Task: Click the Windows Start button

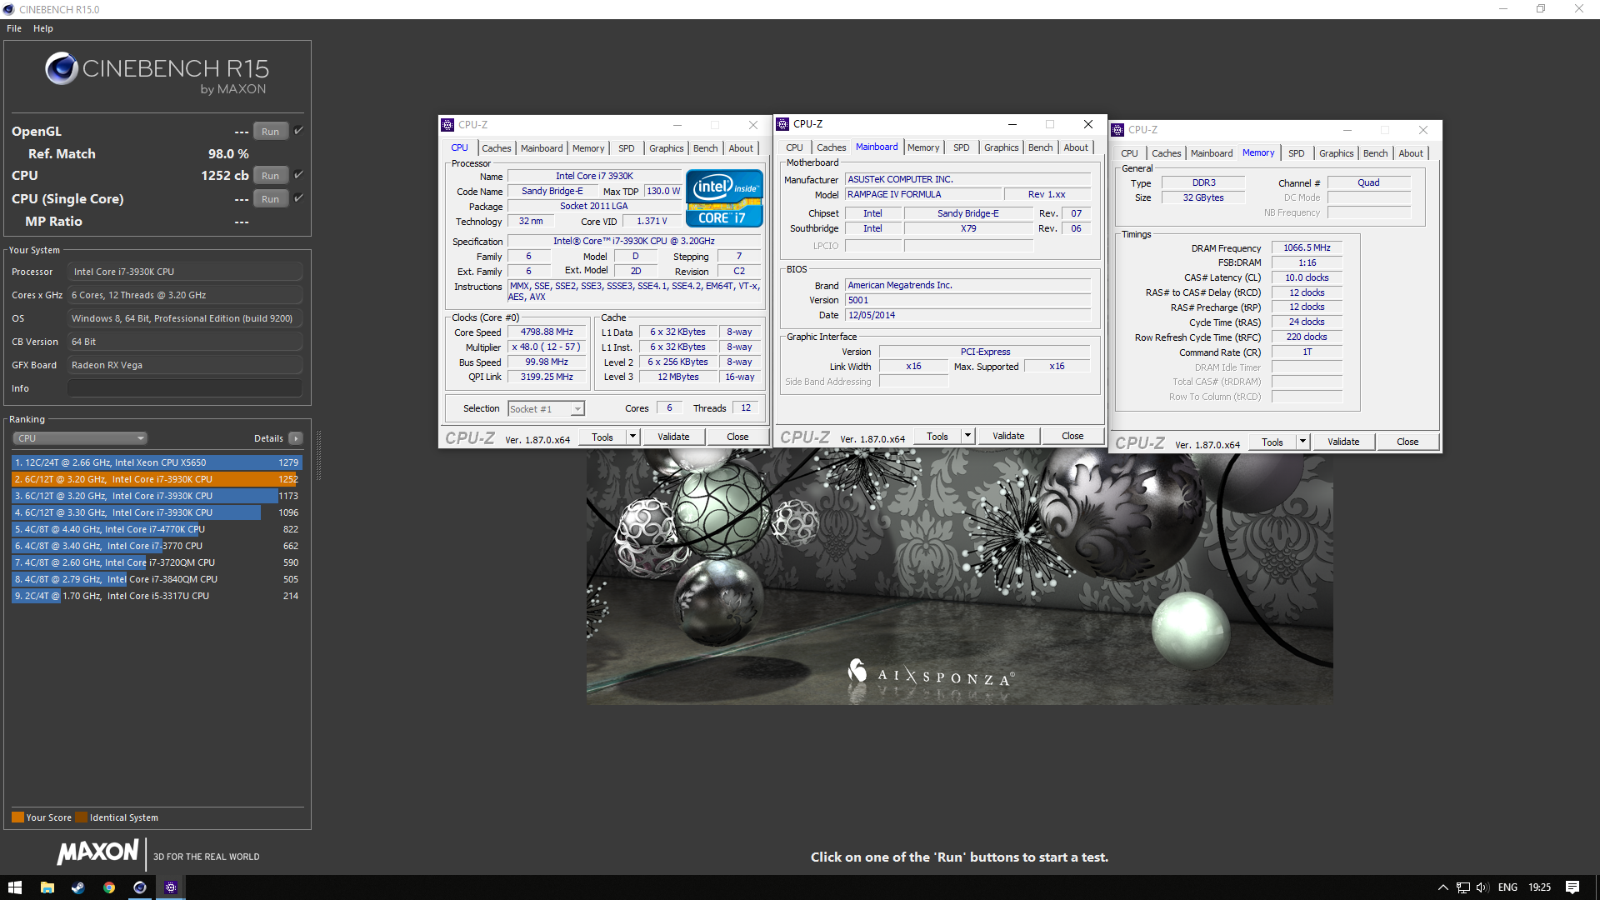Action: click(x=14, y=887)
